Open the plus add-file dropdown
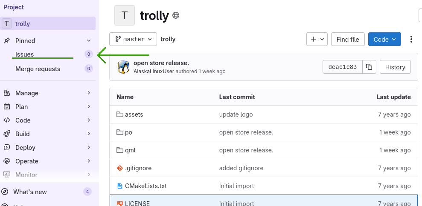Image resolution: width=422 pixels, height=206 pixels. [317, 39]
